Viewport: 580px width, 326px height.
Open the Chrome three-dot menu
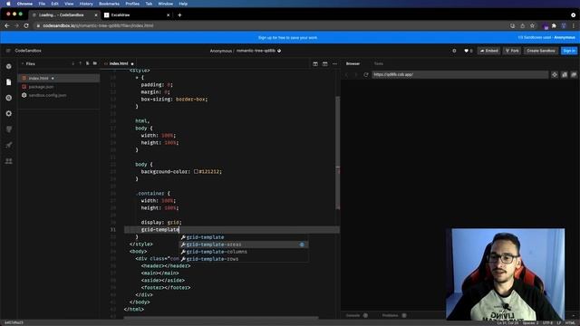click(574, 26)
